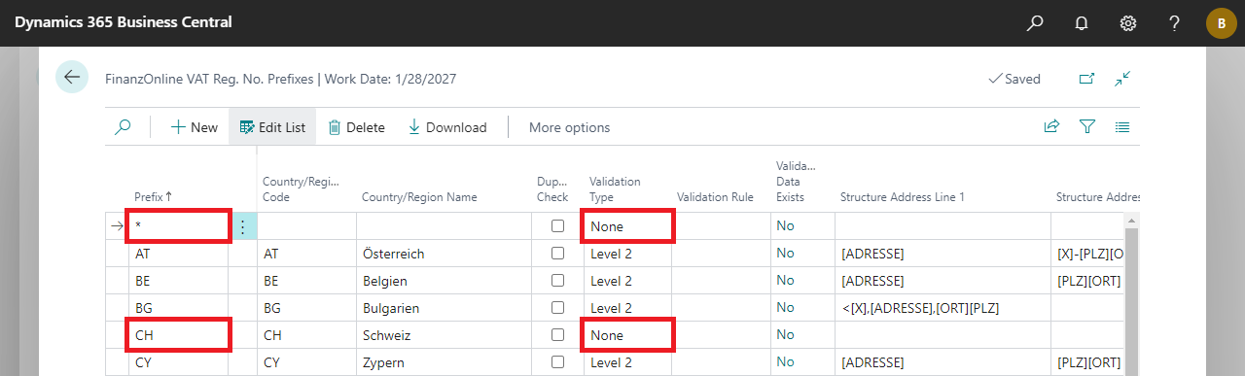
Task: Click the help question mark icon
Action: click(x=1175, y=22)
